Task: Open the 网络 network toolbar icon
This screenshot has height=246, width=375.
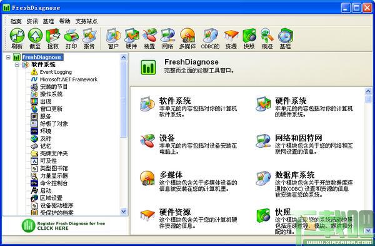Action: [x=167, y=39]
